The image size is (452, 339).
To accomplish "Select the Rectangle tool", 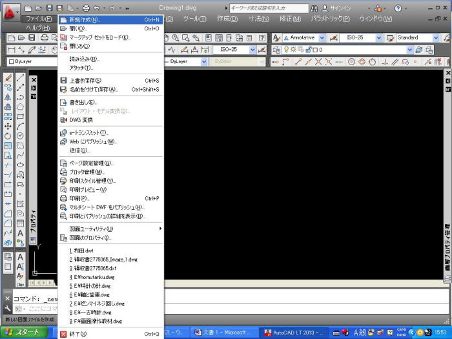I will tap(20, 116).
